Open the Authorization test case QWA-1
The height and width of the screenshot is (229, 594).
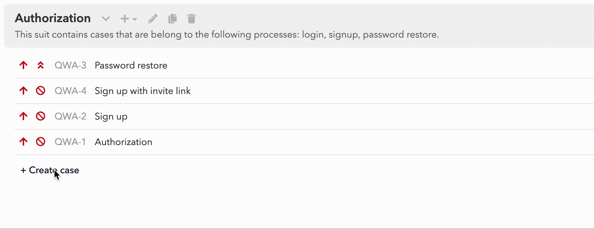[x=124, y=142]
